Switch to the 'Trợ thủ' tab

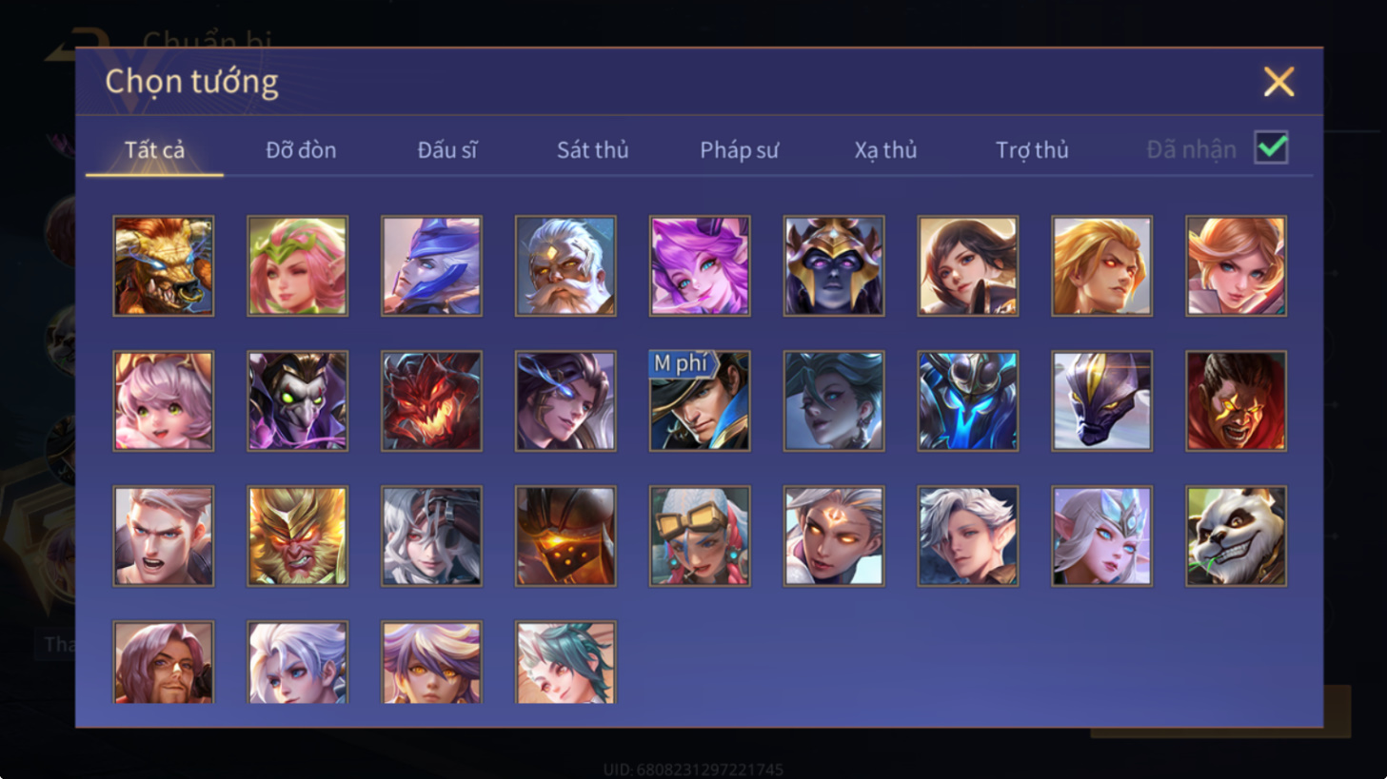[x=1032, y=150]
